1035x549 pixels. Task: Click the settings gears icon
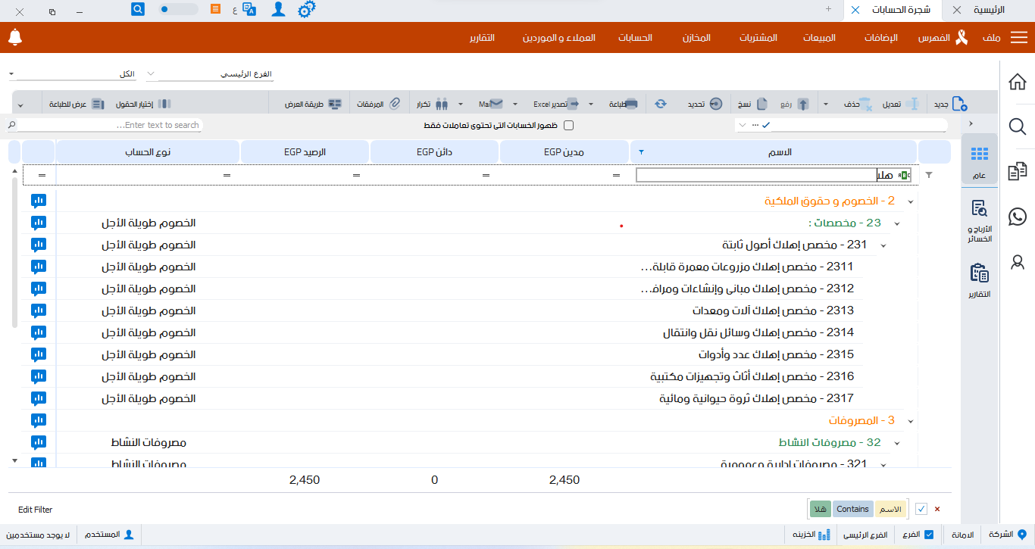click(306, 10)
